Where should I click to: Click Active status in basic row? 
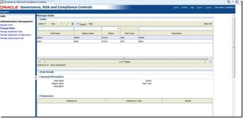coord(111,41)
